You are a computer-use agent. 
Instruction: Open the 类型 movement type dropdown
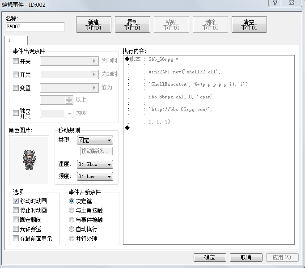[95, 140]
